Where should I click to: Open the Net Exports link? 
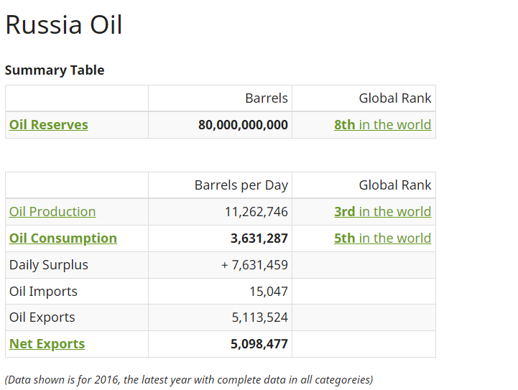(x=47, y=344)
